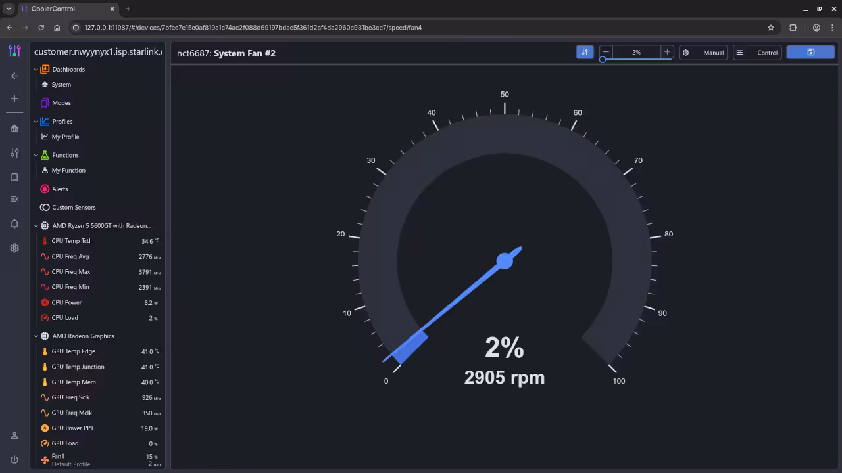Open Settings via the gear icon in sidebar
Screen dimensions: 842x473
coord(14,248)
